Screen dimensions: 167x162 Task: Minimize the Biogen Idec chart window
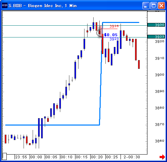point(146,5)
